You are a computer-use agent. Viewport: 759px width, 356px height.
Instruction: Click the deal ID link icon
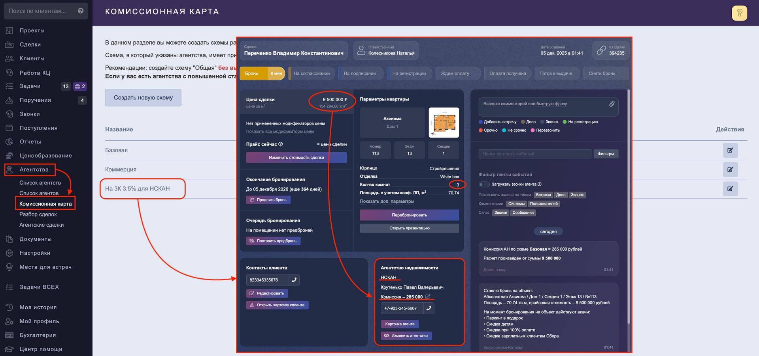[x=601, y=50]
